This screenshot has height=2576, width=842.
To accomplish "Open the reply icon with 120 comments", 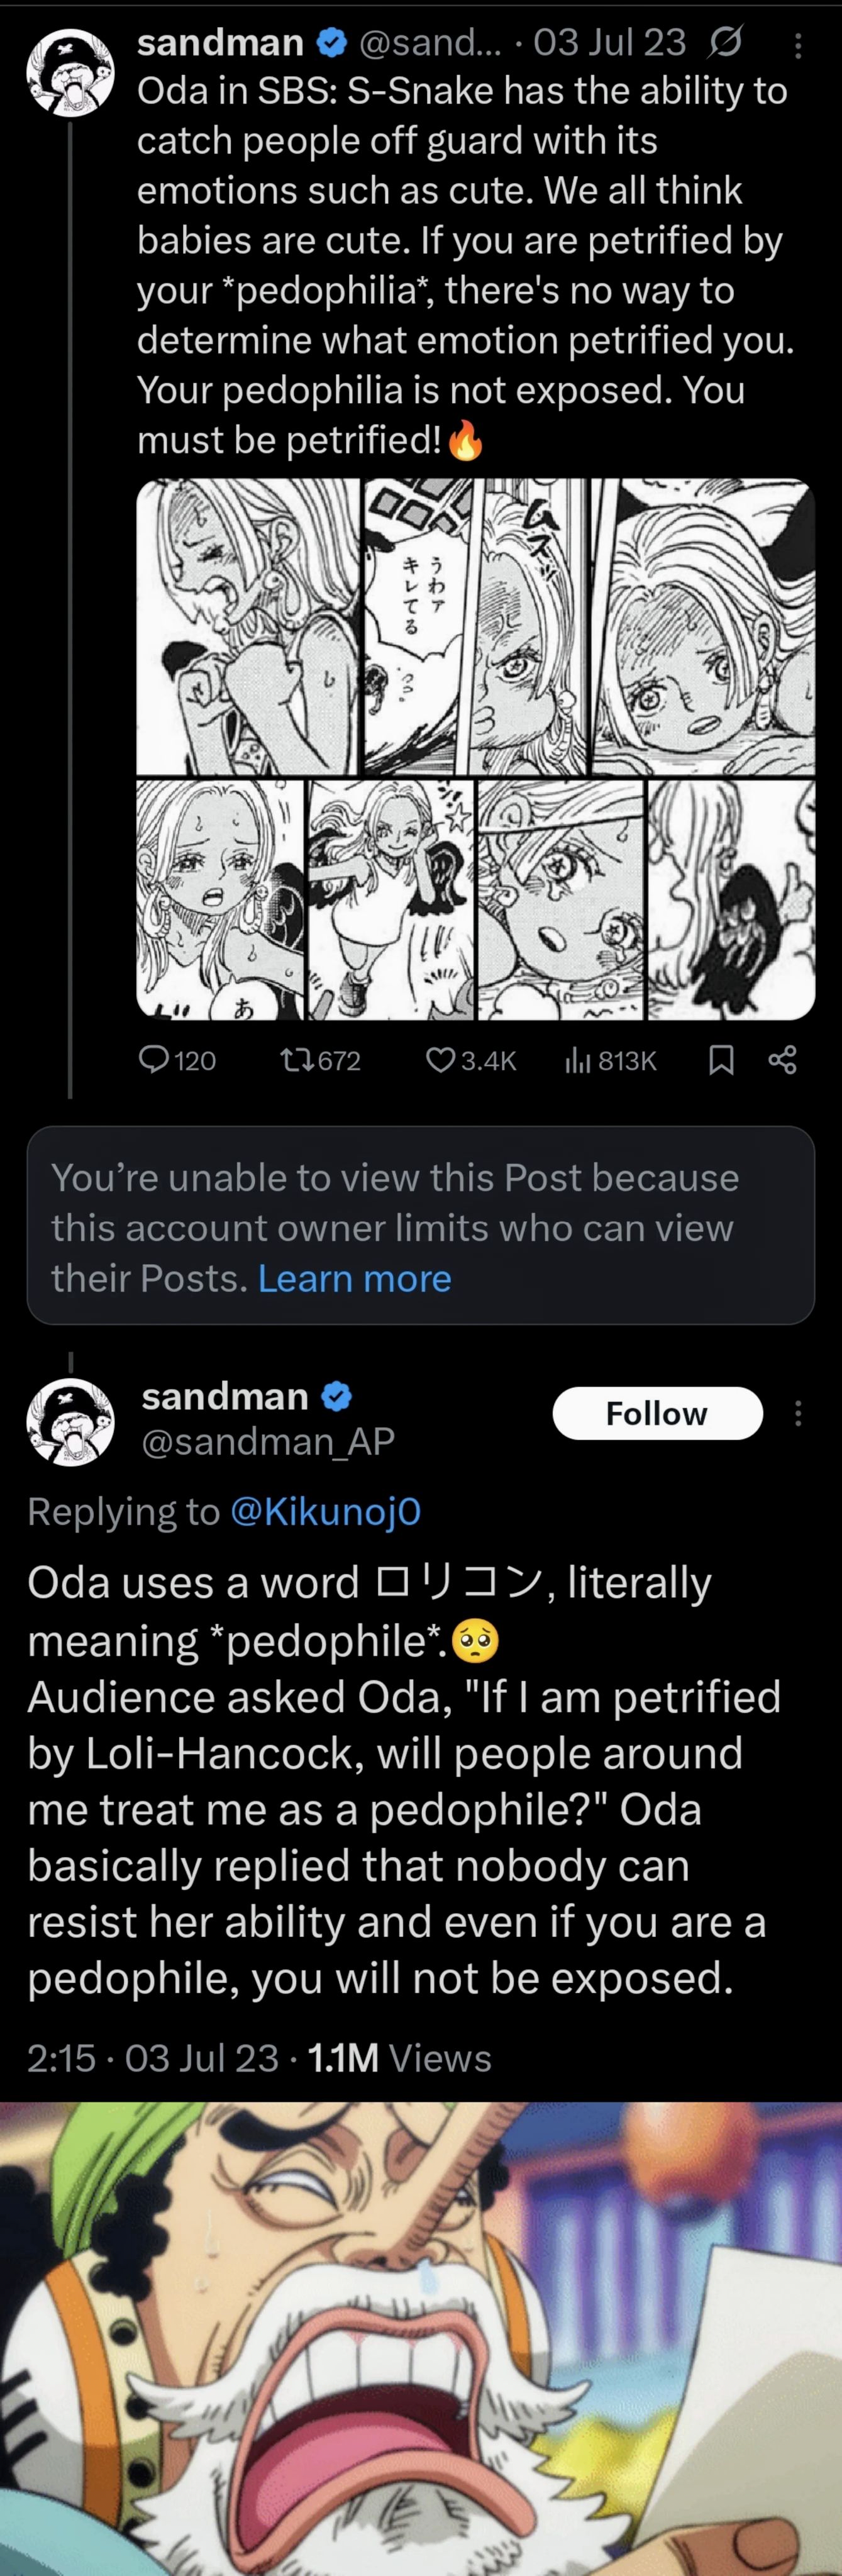I will 176,1060.
